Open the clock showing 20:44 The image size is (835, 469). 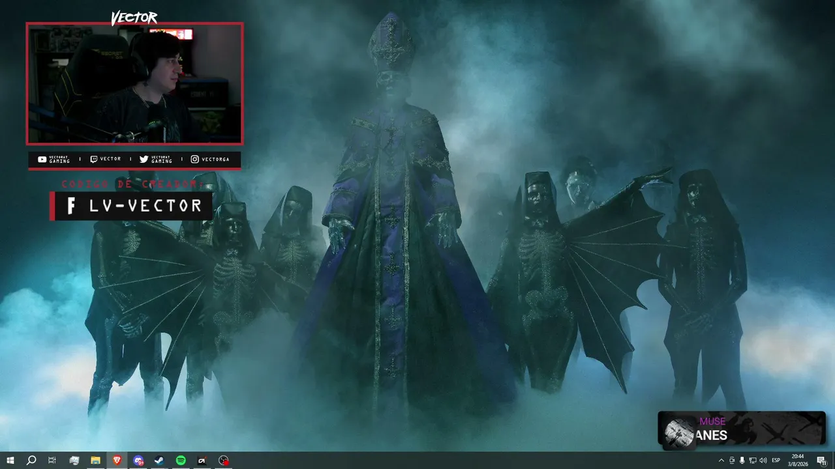click(798, 461)
